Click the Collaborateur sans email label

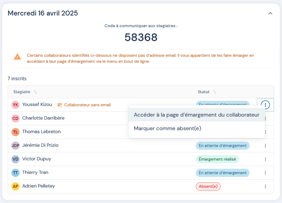tap(87, 105)
